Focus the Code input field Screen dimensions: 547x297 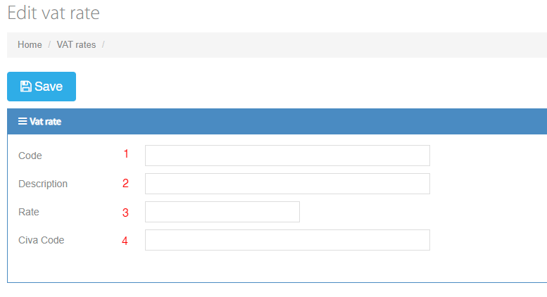287,156
